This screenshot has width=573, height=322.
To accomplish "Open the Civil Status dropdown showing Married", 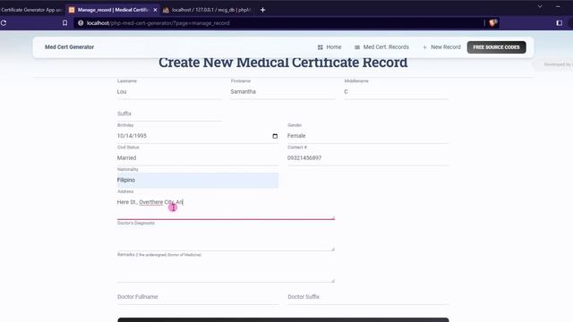I will (x=197, y=158).
